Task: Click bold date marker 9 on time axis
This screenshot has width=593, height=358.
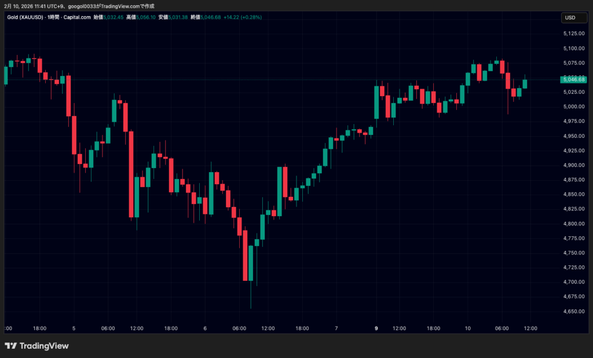Action: [376, 328]
